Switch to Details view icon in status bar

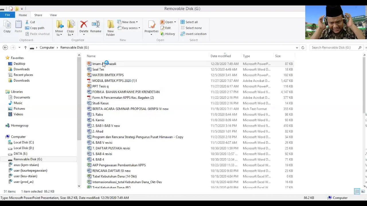[x=357, y=191]
